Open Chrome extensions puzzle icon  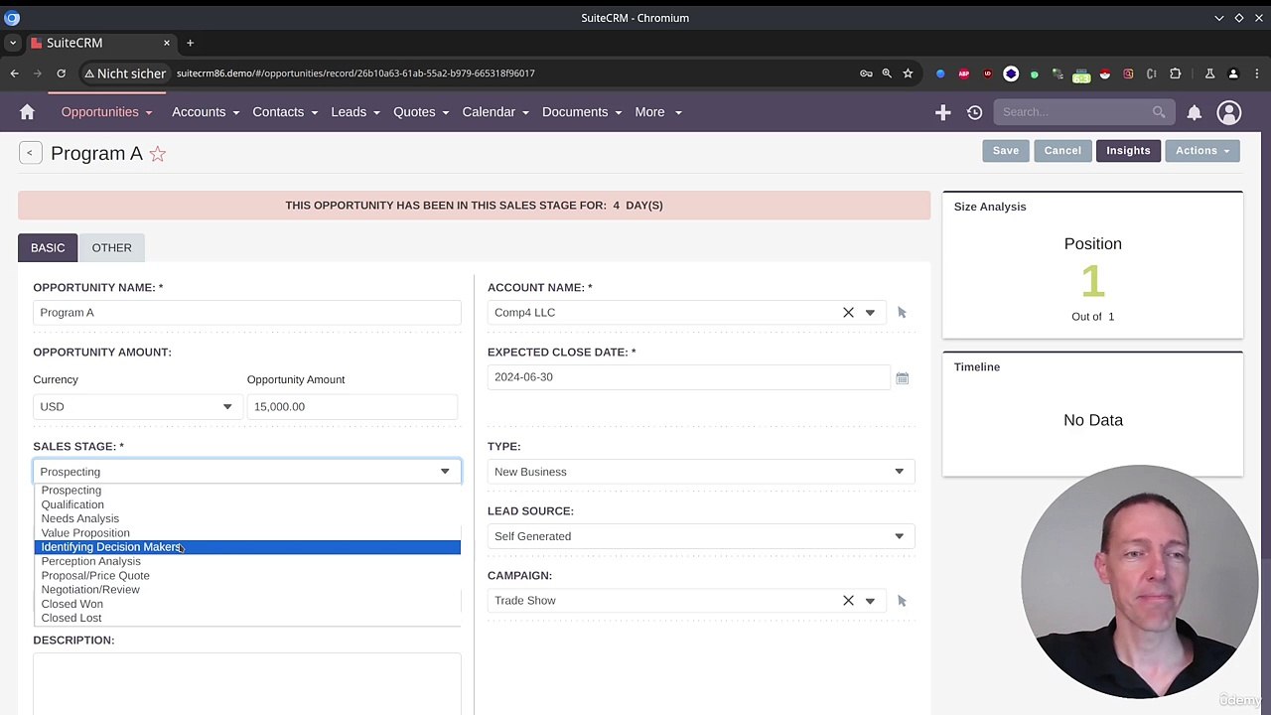(1176, 73)
